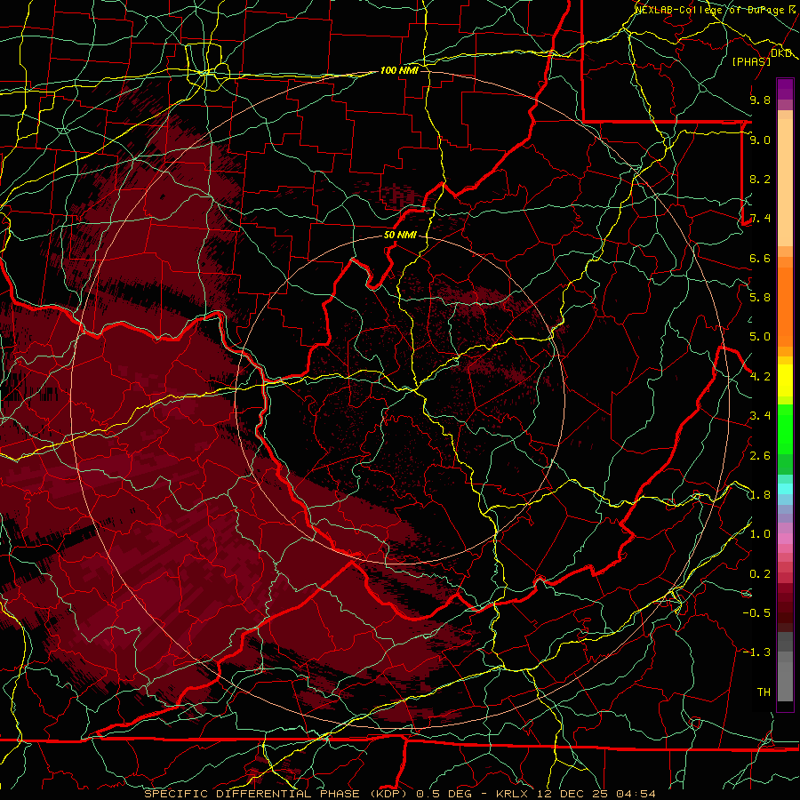Click the [PHAS] legend unit label
This screenshot has width=800, height=800.
(x=751, y=62)
